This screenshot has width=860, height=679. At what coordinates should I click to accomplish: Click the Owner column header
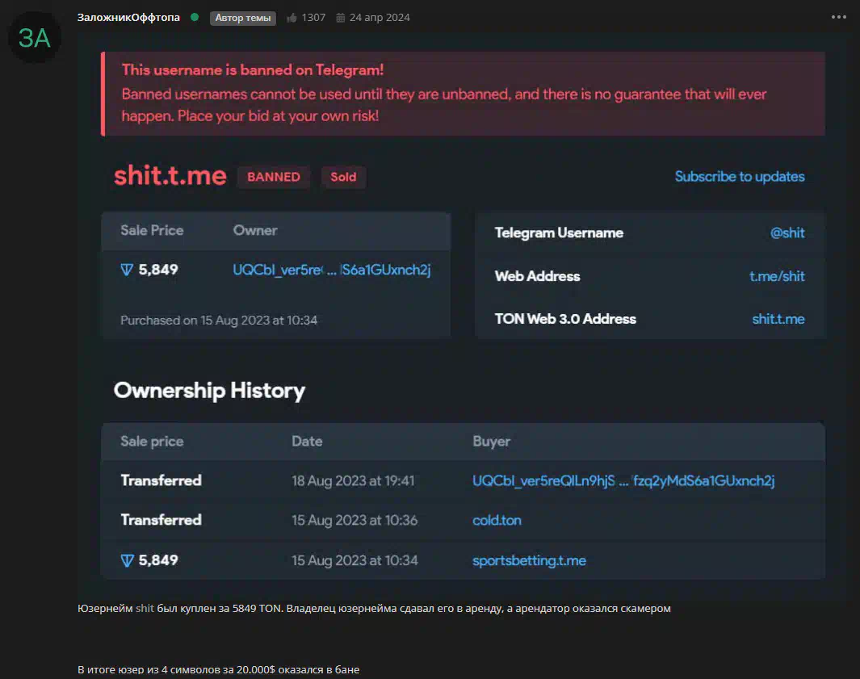point(255,230)
